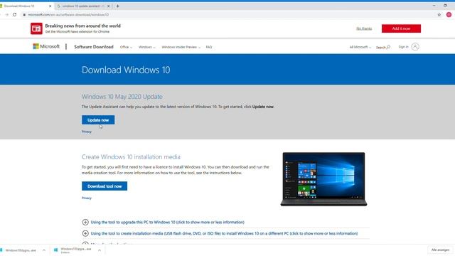
Task: Click the Windows 10 May 2020 Update heading
Action: pos(122,97)
